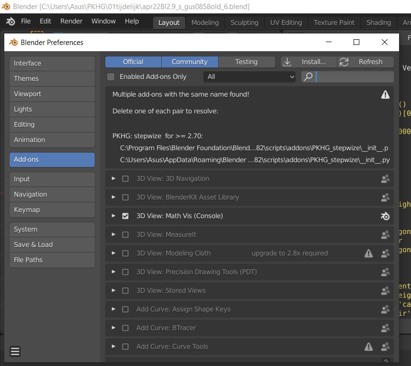This screenshot has height=366, width=411.
Task: Open the Help menu
Action: [132, 21]
